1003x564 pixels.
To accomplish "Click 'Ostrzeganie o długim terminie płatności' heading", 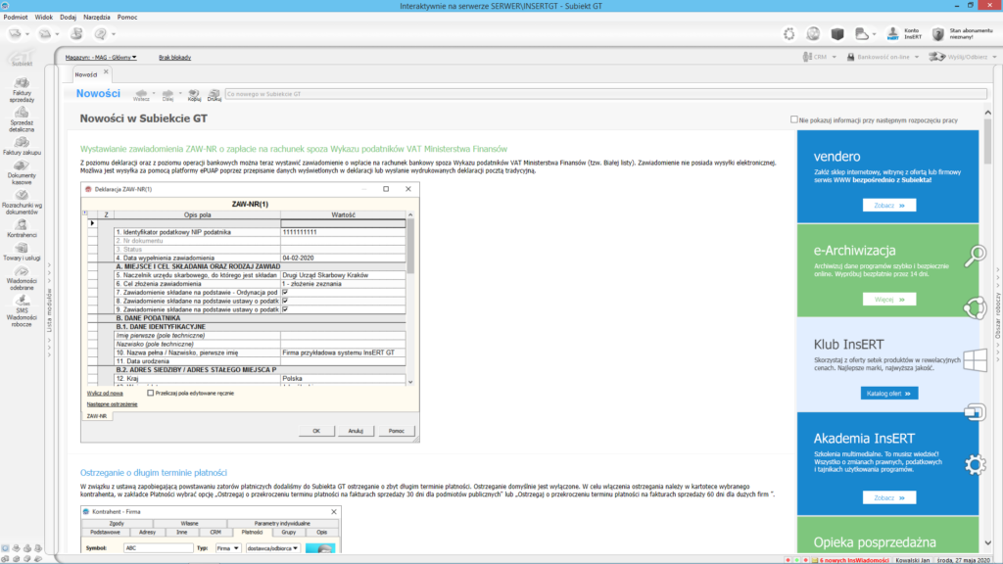I will pyautogui.click(x=154, y=473).
